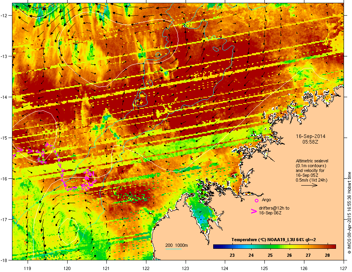The width and height of the screenshot is (352, 272).
Task: Click the magenta Argo circle legend symbol
Action: [x=256, y=200]
